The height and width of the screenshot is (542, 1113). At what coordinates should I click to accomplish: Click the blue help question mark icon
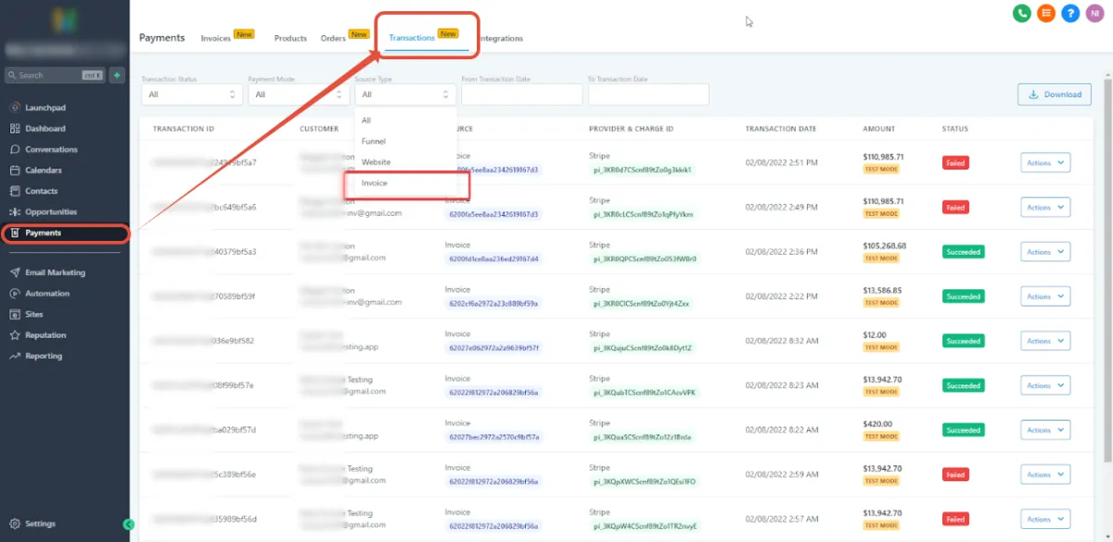(1070, 13)
